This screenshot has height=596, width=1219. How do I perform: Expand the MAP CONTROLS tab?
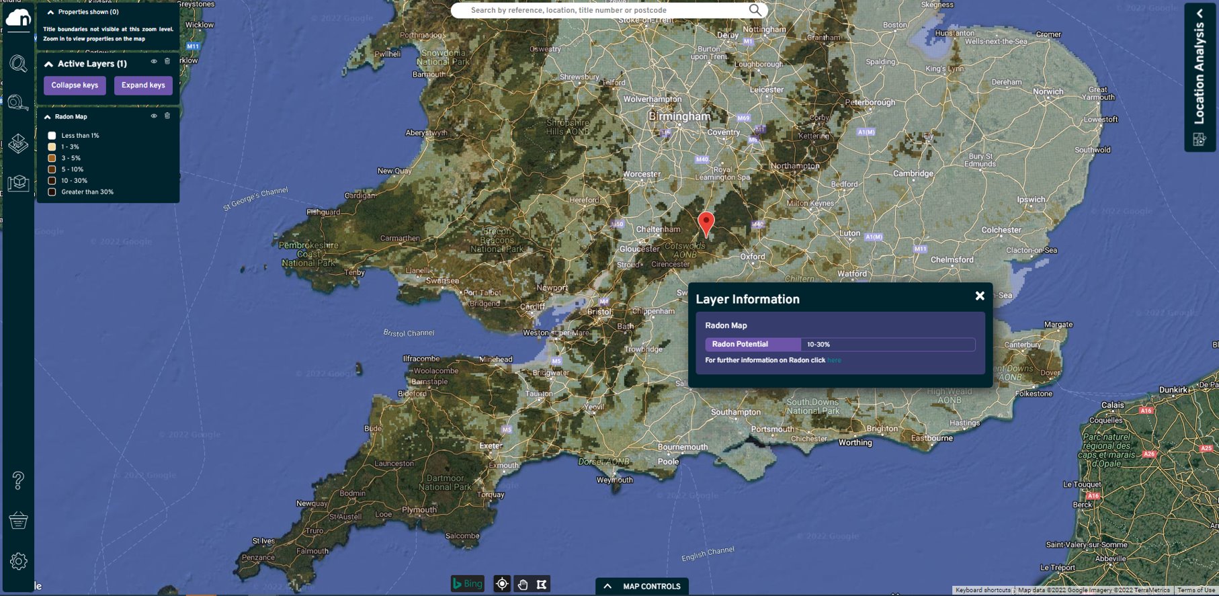point(642,586)
